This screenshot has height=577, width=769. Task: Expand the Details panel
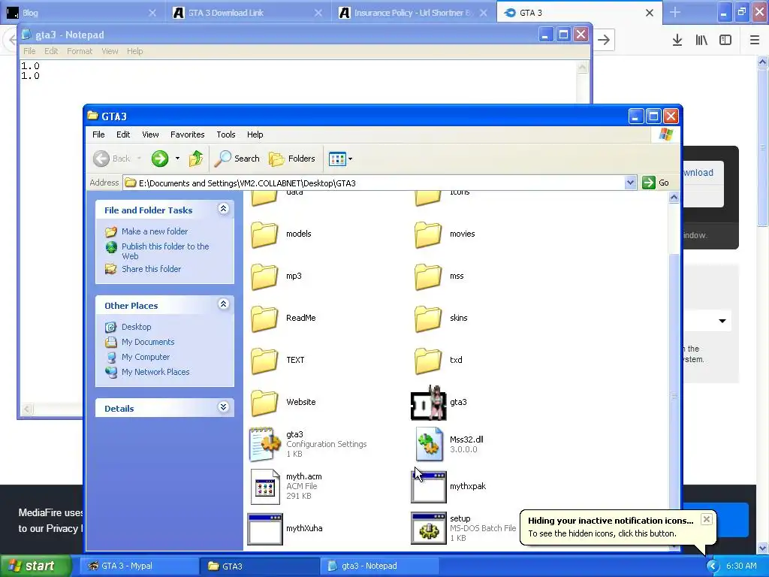(223, 407)
